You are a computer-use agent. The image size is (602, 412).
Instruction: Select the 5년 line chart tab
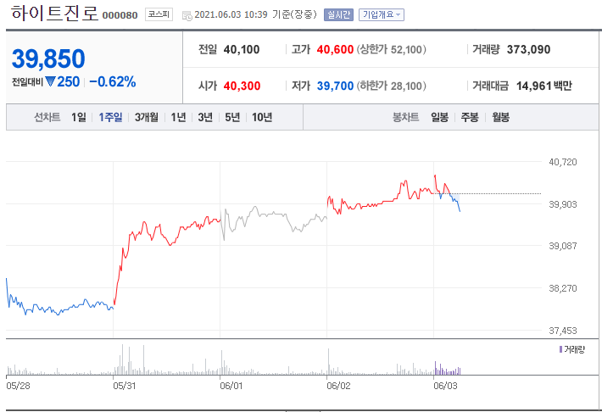231,117
